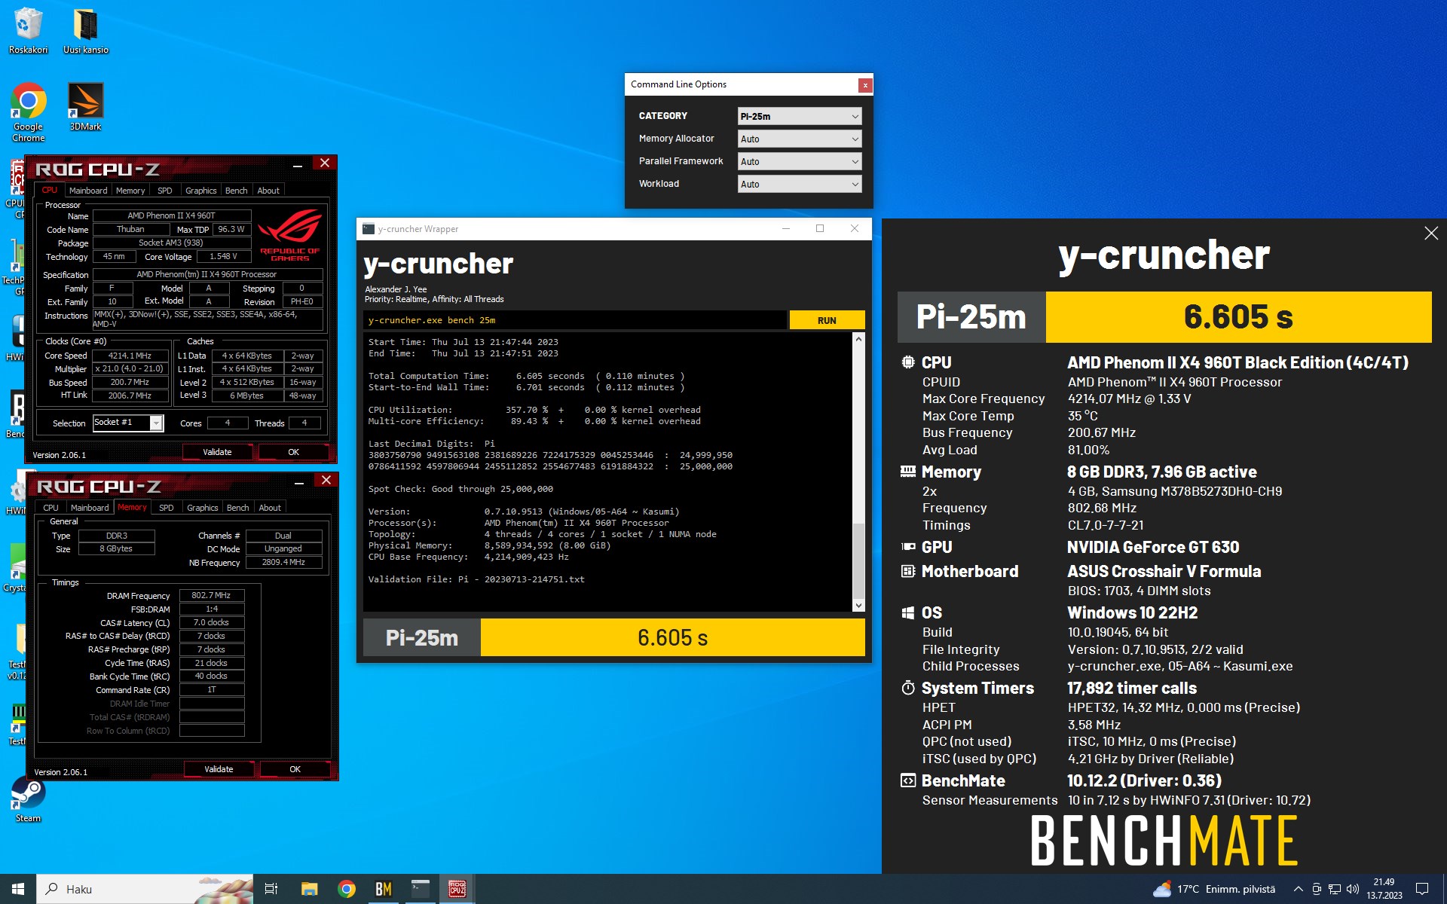Click the Core Speed 4214.1 MHz value
The height and width of the screenshot is (904, 1447).
pos(130,356)
